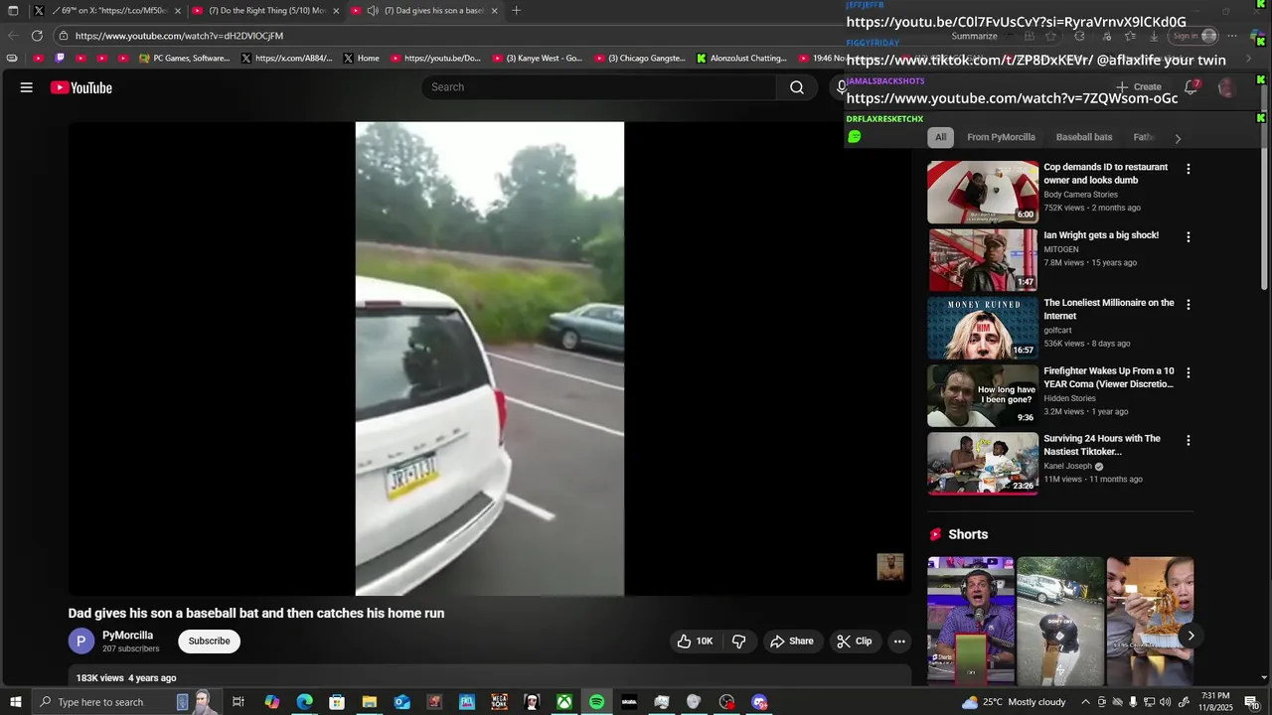Click the browser address bar URL
Image resolution: width=1272 pixels, height=715 pixels.
179,36
